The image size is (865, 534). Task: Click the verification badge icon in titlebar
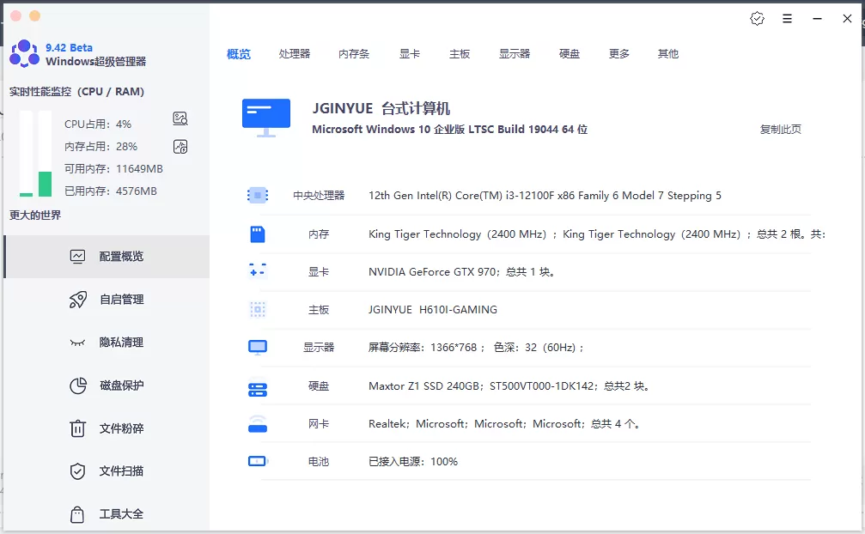coord(757,18)
